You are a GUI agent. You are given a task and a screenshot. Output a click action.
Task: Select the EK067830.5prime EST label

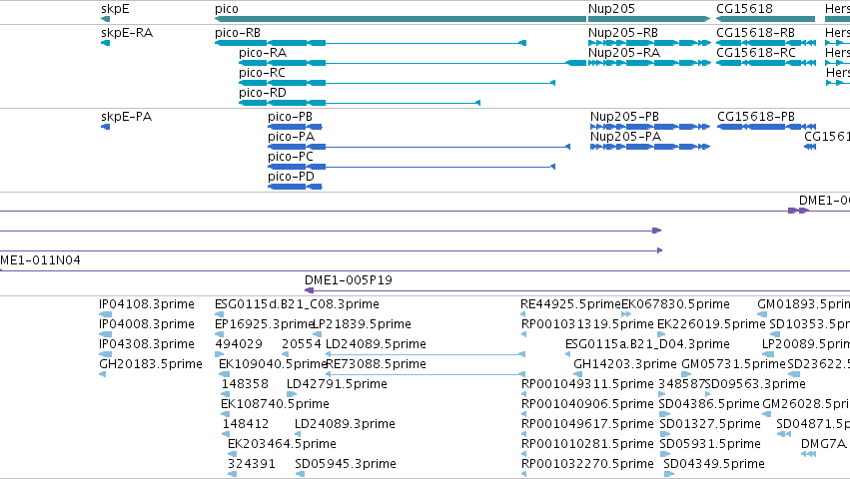675,304
